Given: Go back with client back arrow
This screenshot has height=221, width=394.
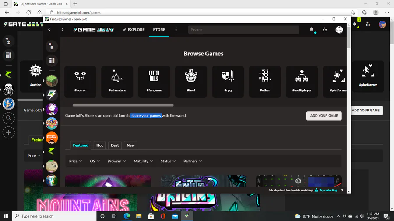Looking at the screenshot, I should click(49, 29).
